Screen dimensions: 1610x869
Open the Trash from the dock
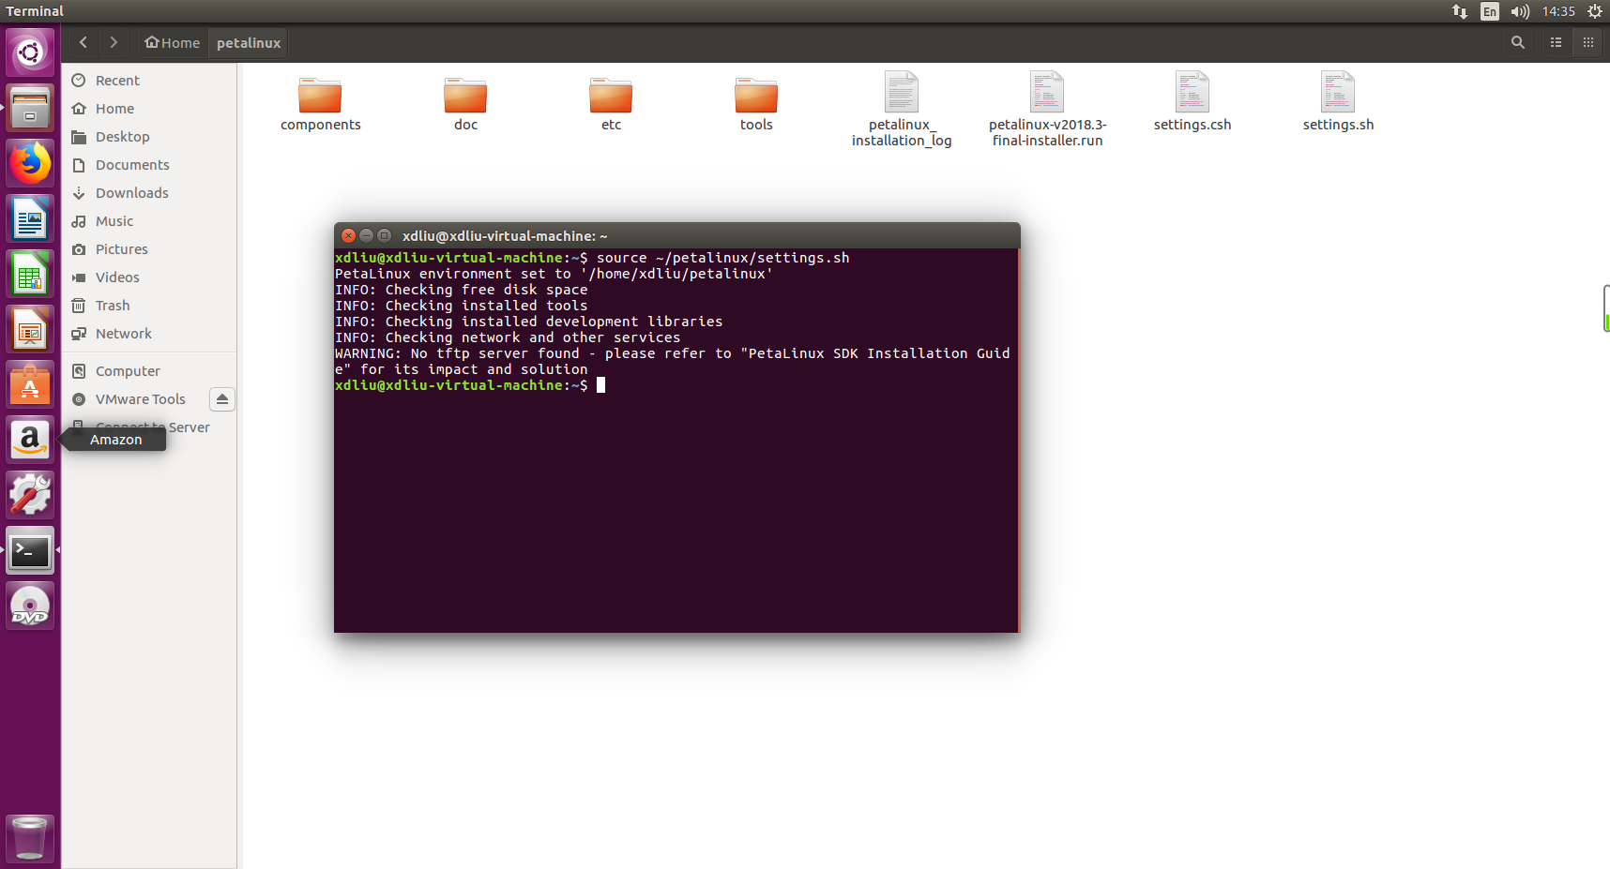29,837
